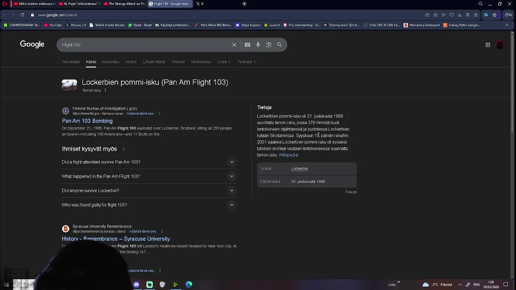Select the Lyhyet videot tab
516x290 pixels.
tap(154, 62)
